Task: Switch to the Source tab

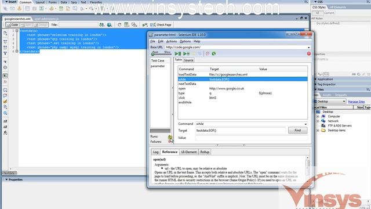Action: (188, 60)
